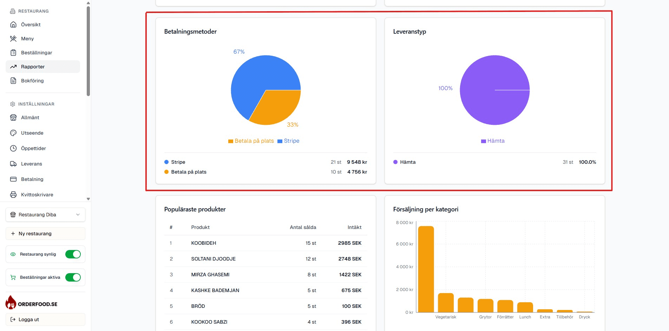Go to the Betalning settings page
Image resolution: width=669 pixels, height=331 pixels.
32,179
